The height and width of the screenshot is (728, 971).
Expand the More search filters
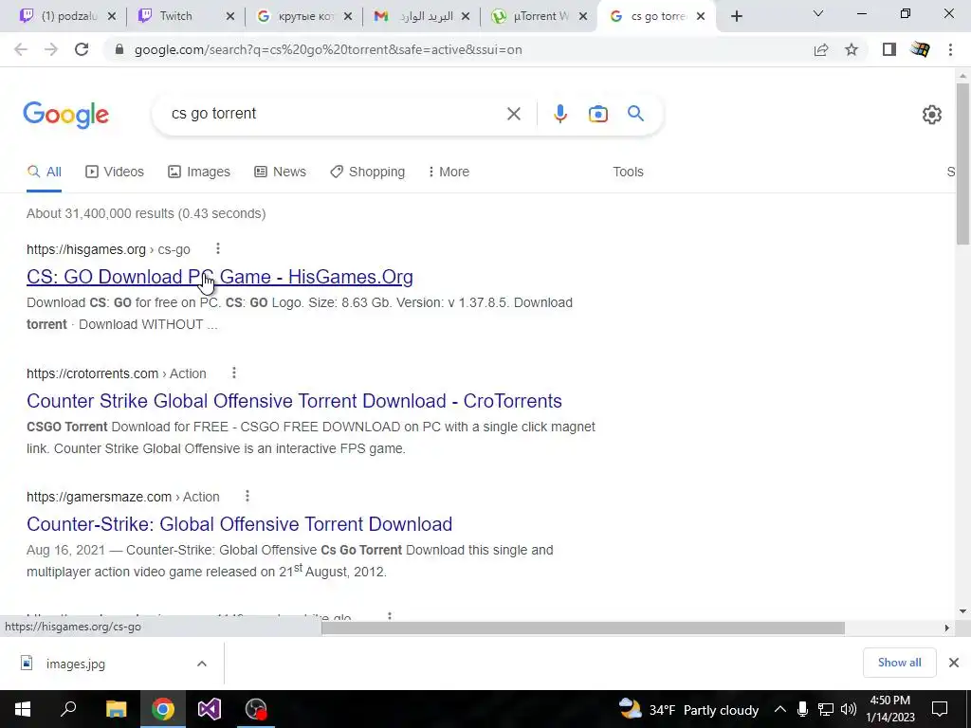coord(449,172)
